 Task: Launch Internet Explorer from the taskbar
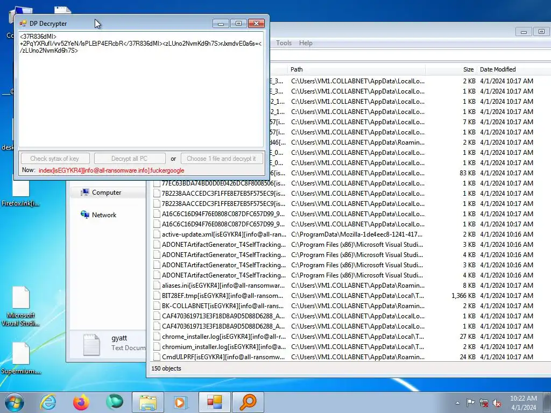click(x=47, y=402)
